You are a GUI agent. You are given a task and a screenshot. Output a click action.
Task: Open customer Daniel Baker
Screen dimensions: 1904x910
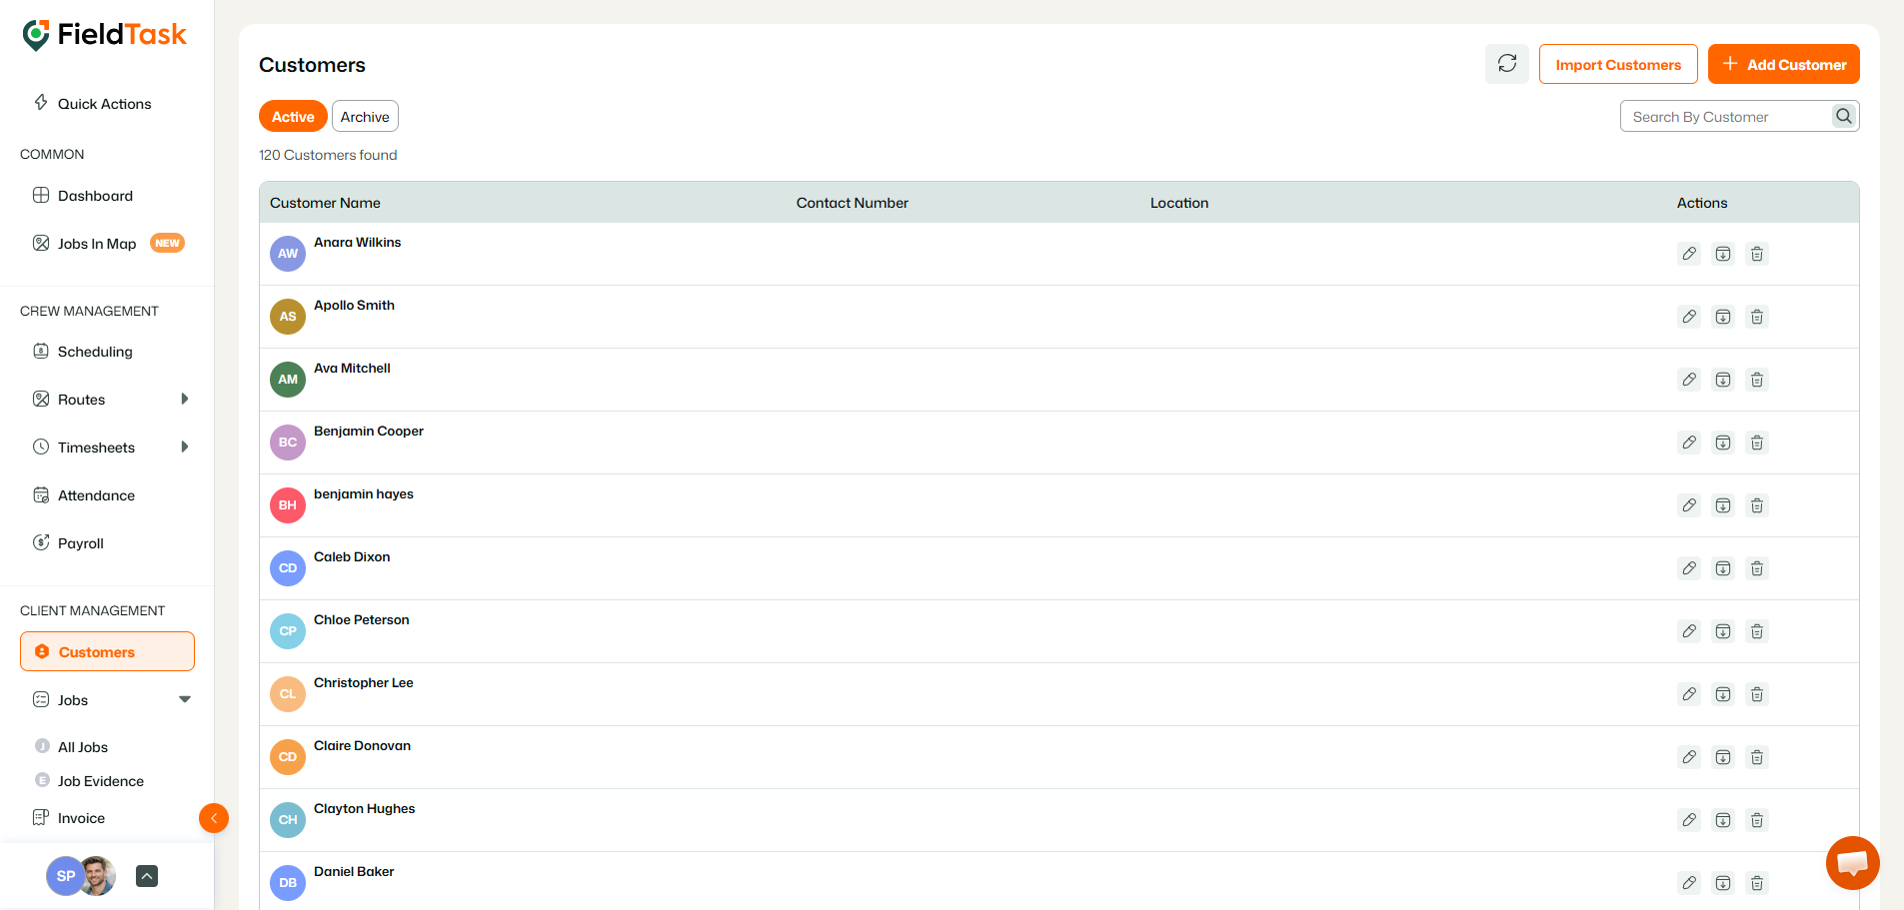(x=354, y=872)
